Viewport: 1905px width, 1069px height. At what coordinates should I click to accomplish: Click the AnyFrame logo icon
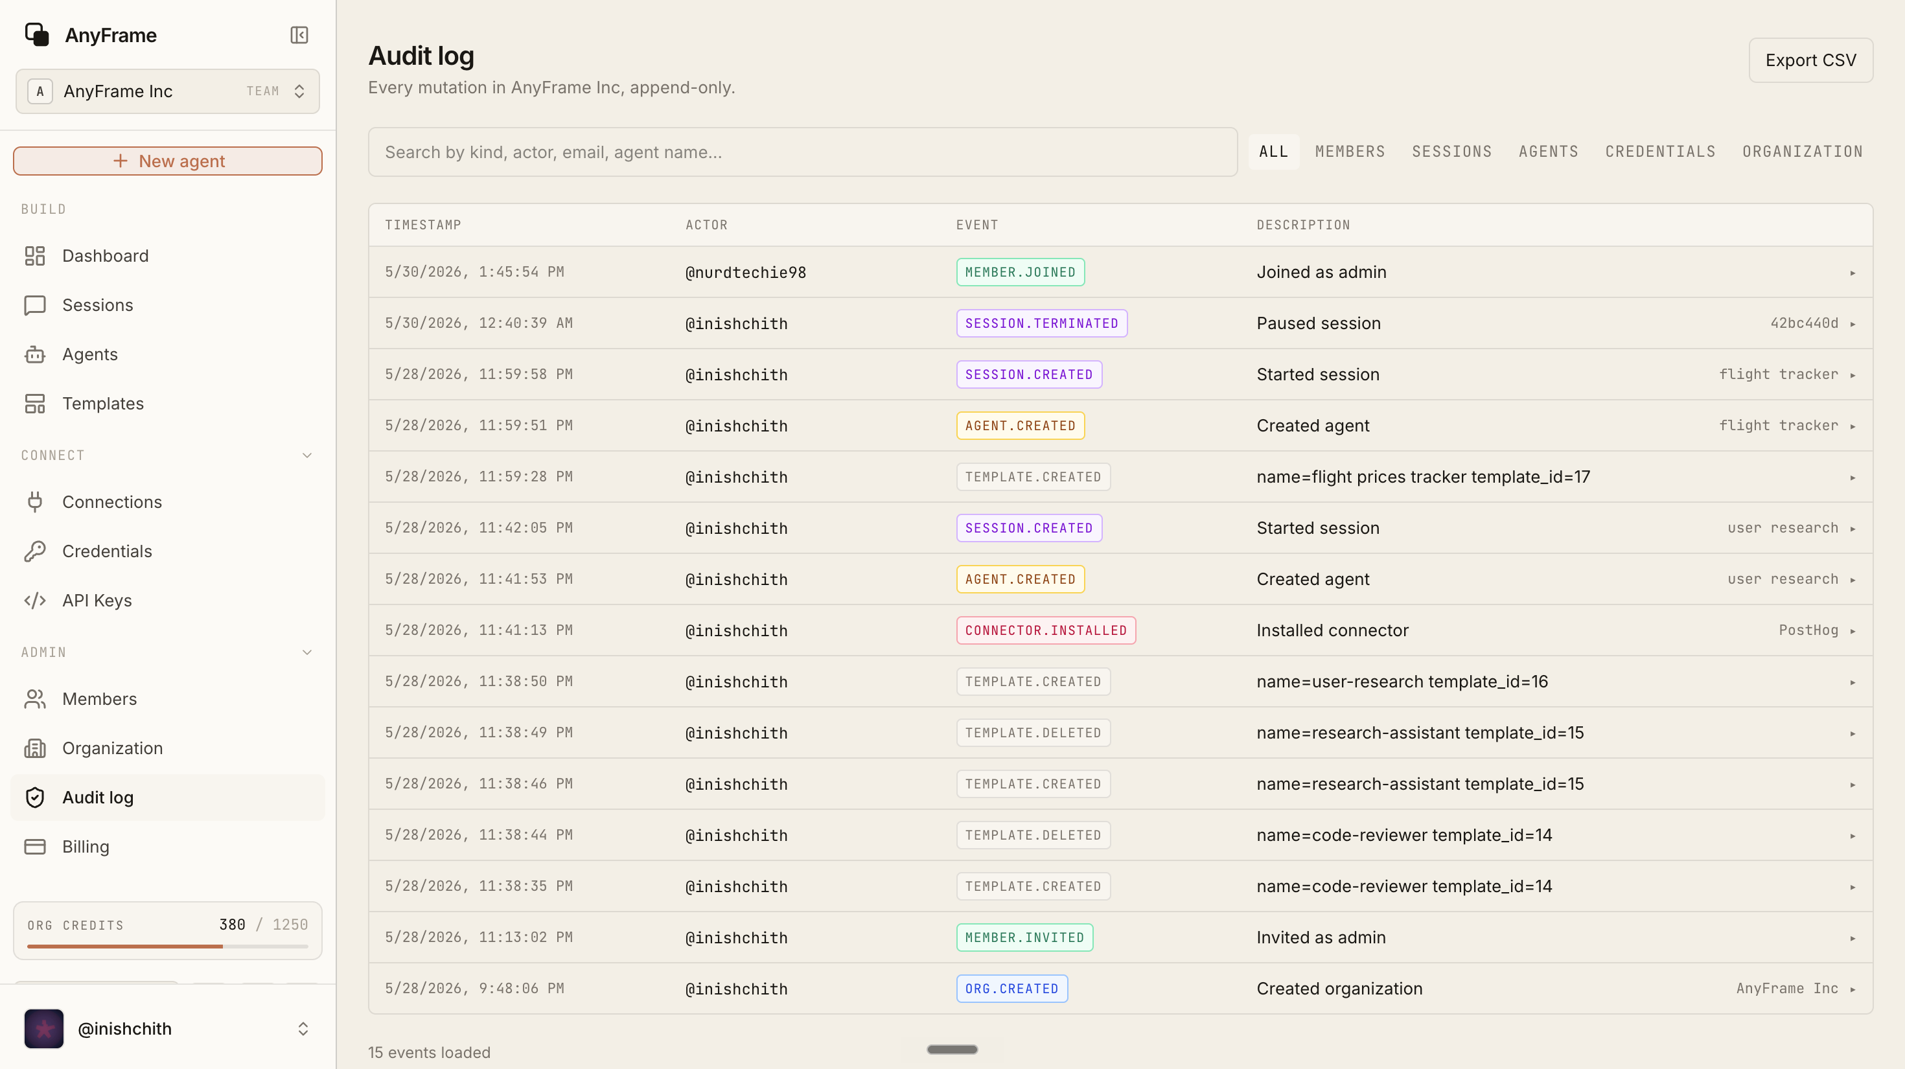pyautogui.click(x=37, y=35)
